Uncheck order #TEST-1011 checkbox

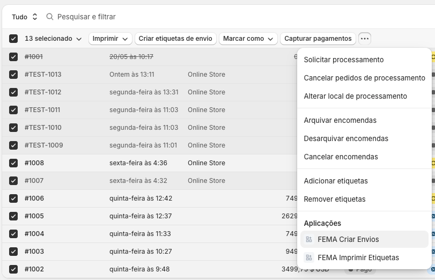[x=13, y=110]
